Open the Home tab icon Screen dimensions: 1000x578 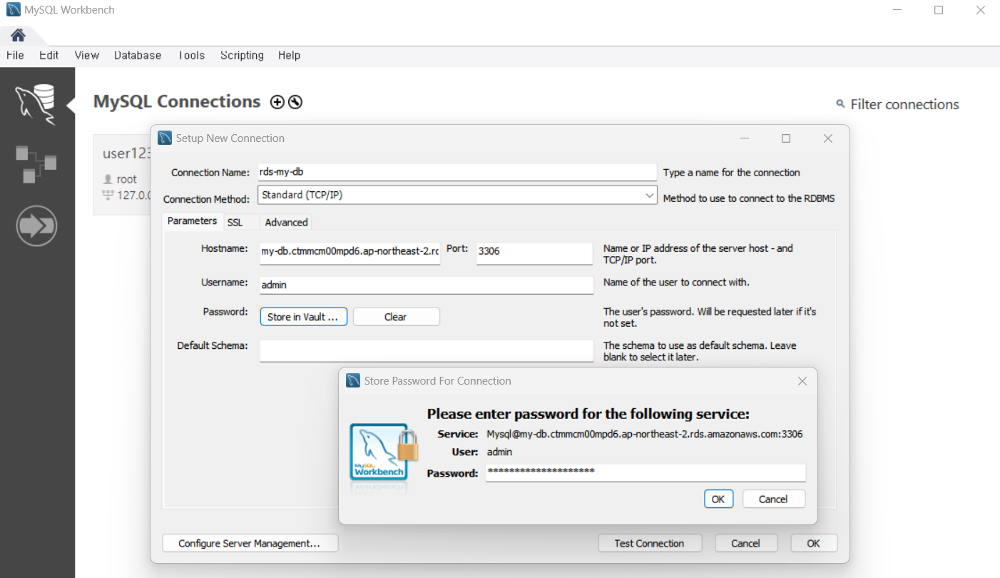click(18, 35)
